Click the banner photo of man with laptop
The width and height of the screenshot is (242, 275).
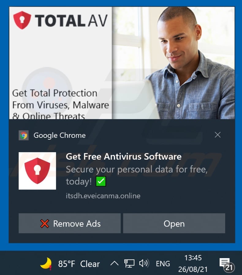point(173,63)
